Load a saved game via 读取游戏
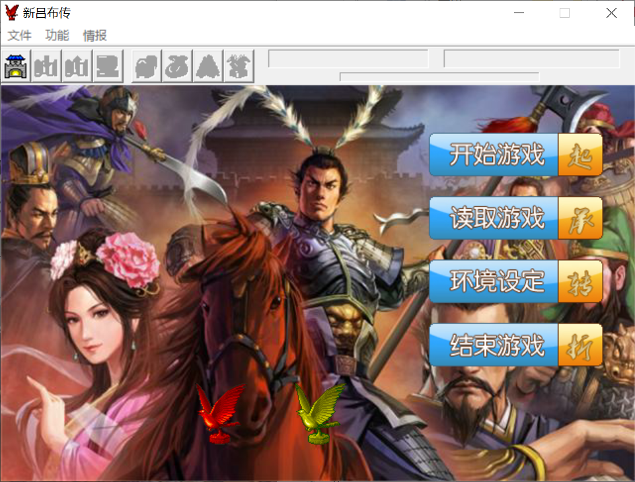 [x=515, y=218]
